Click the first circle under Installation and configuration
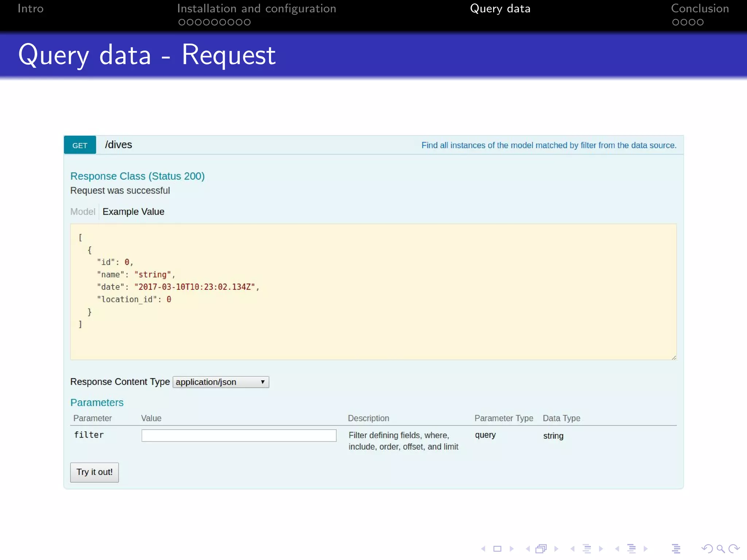The image size is (747, 560). (x=182, y=22)
